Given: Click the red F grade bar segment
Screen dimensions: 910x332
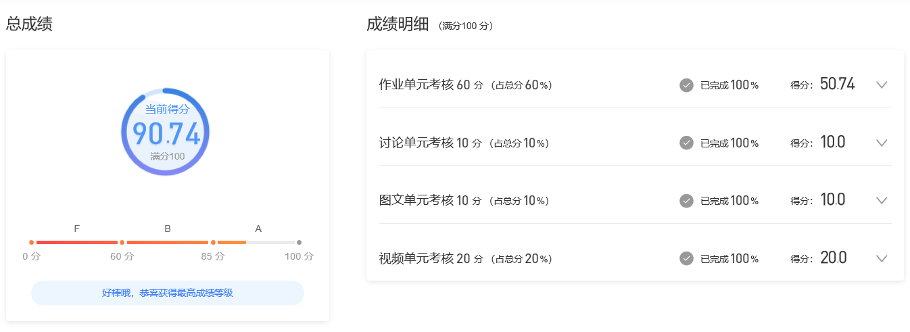Looking at the screenshot, I should (x=76, y=242).
